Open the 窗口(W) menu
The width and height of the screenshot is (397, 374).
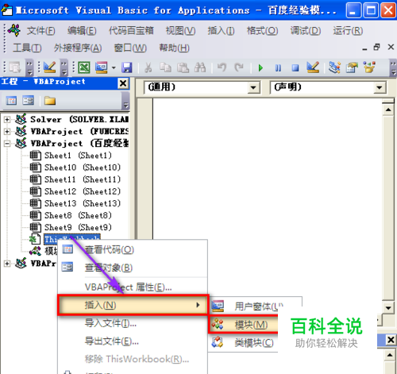point(130,48)
